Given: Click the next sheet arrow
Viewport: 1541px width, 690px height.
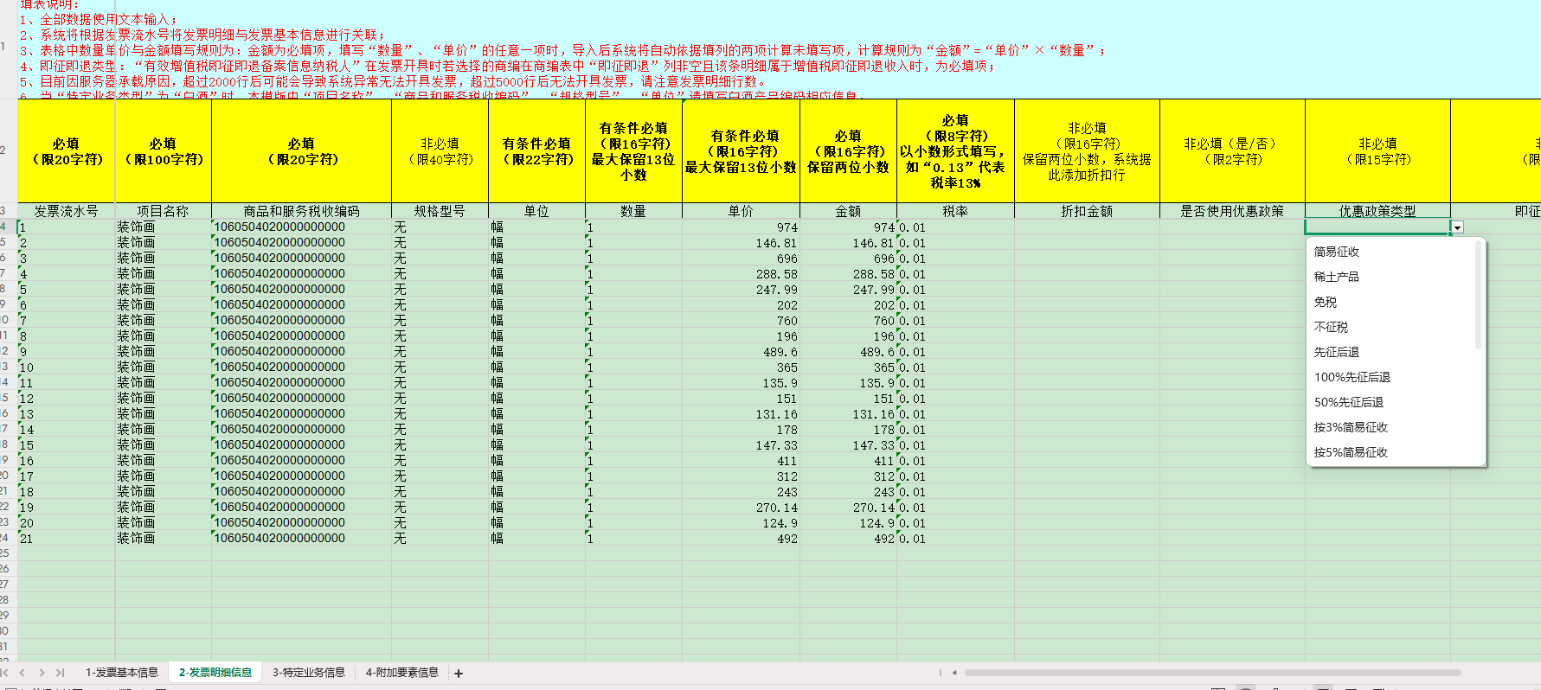Looking at the screenshot, I should tap(42, 673).
